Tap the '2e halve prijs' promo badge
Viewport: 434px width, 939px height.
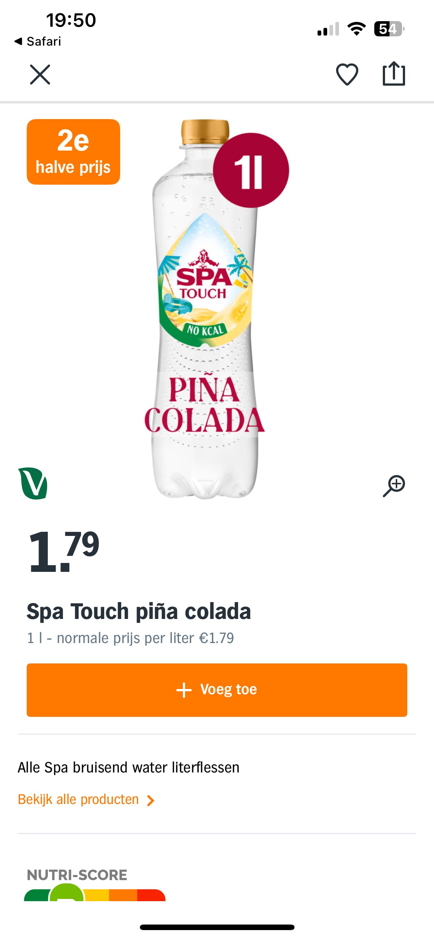73,152
